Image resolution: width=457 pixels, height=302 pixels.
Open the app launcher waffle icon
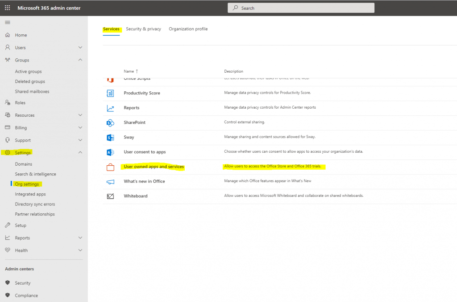(x=7, y=8)
